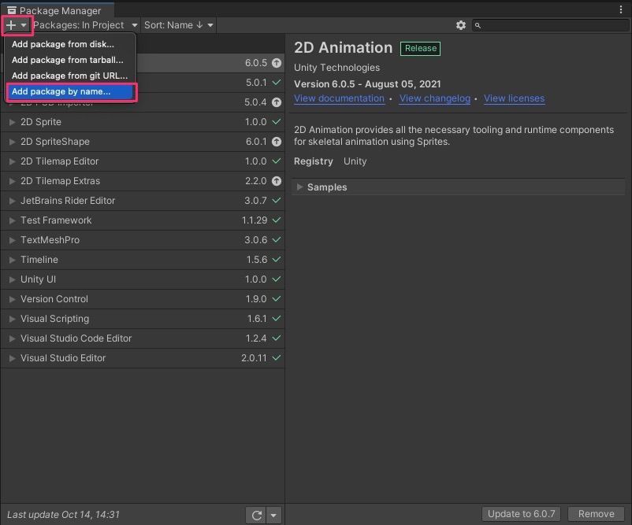Click version 1.1.29 on Test Framework row

pyautogui.click(x=255, y=220)
